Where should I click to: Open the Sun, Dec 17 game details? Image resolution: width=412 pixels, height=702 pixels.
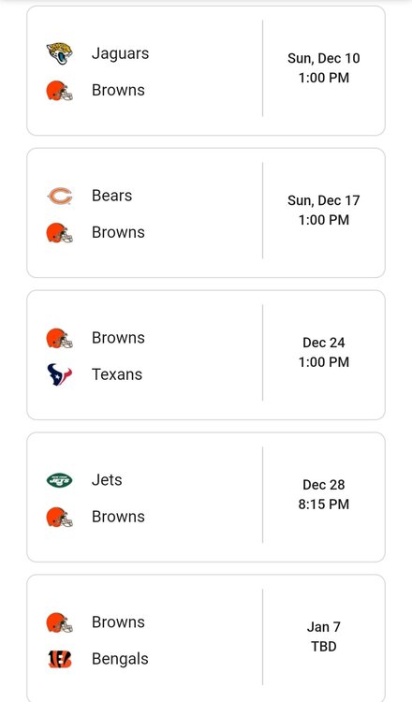click(x=206, y=212)
